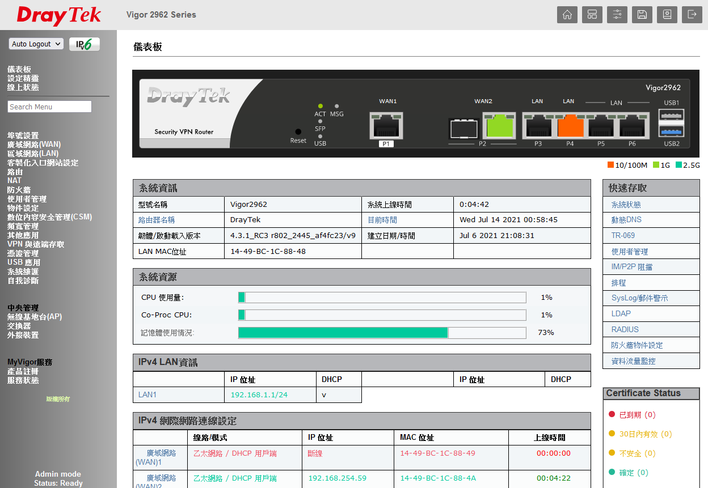Open TR-069 quick access link
Screen dimensions: 708x488
623,235
